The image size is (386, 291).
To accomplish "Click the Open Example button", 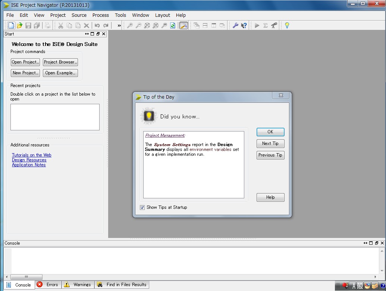I will click(x=60, y=73).
